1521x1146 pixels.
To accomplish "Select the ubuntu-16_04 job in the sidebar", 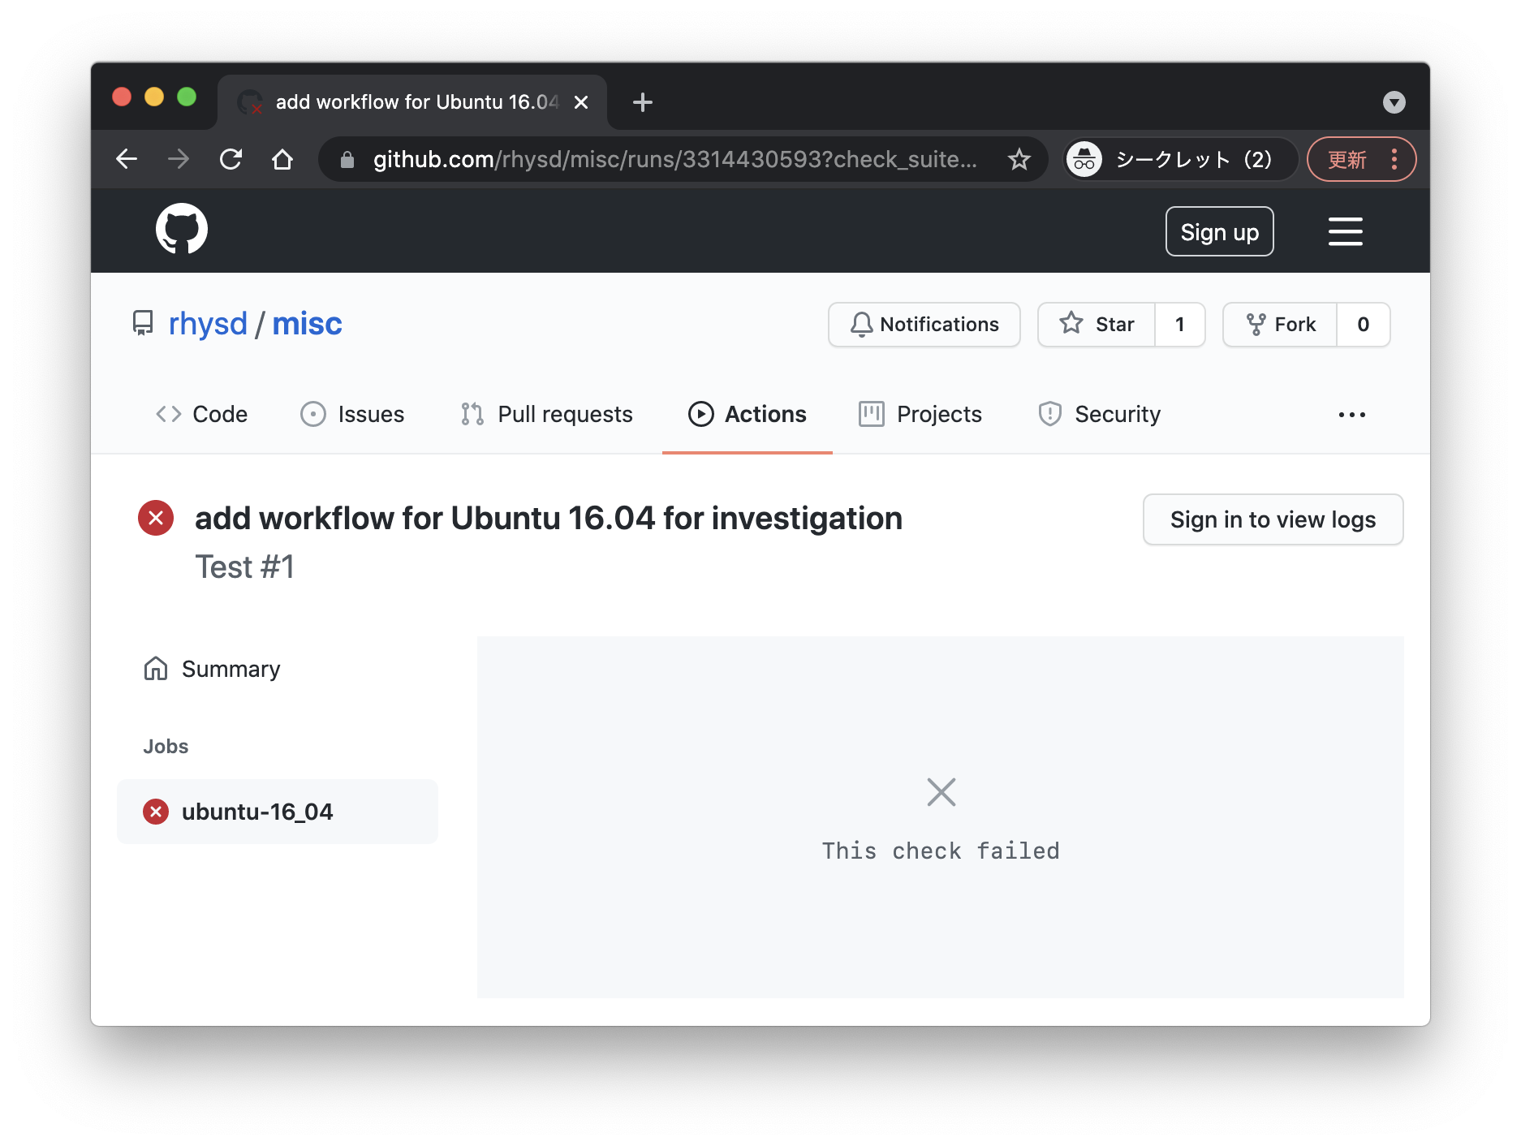I will pos(257,811).
